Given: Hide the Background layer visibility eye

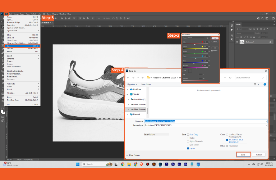Looking at the screenshot, I should click(x=237, y=42).
